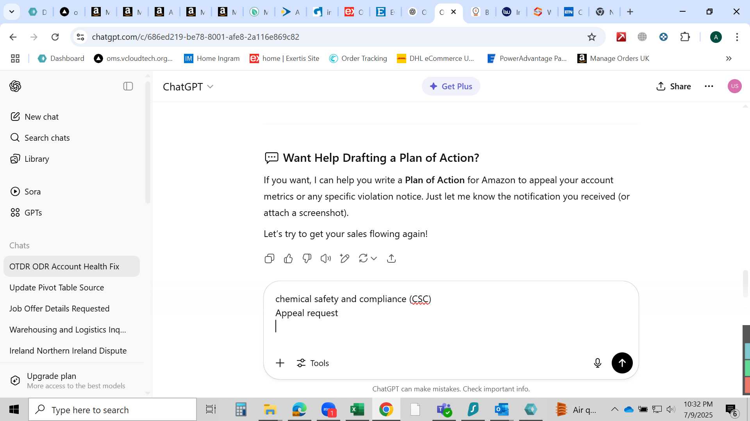Select the OTDR ODR Account Health Fix chat
The height and width of the screenshot is (421, 750).
(x=71, y=266)
